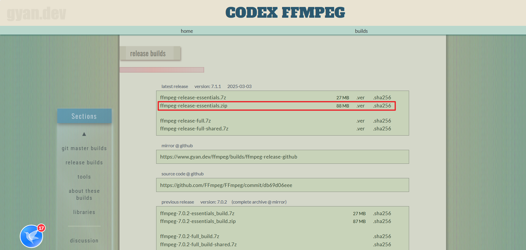
Task: Open .sha256 for ffmpeg-7.0.2-essentials_build.7z
Action: click(382, 213)
